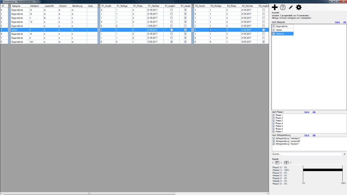Toggle the Phase 3 checkbox
The height and width of the screenshot is (195, 347).
click(x=274, y=121)
